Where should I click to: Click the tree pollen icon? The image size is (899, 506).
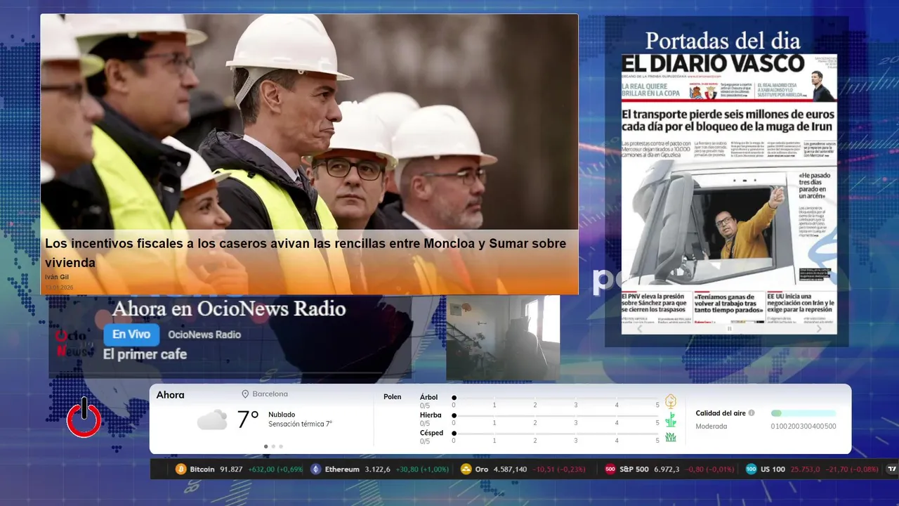pyautogui.click(x=671, y=401)
